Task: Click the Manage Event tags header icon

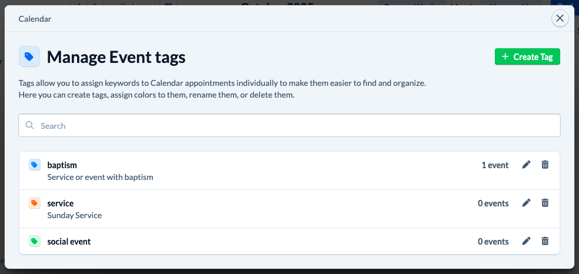Action: tap(29, 57)
